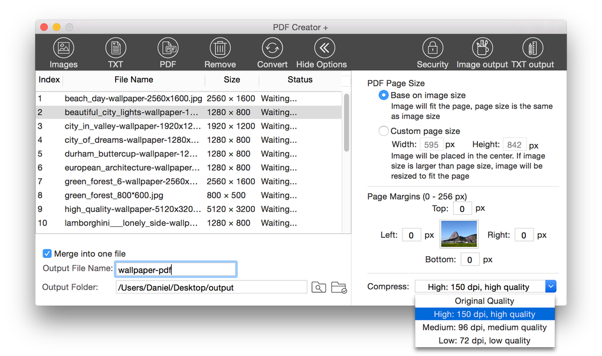
Task: Select Base on image size radio button
Action: (x=383, y=95)
